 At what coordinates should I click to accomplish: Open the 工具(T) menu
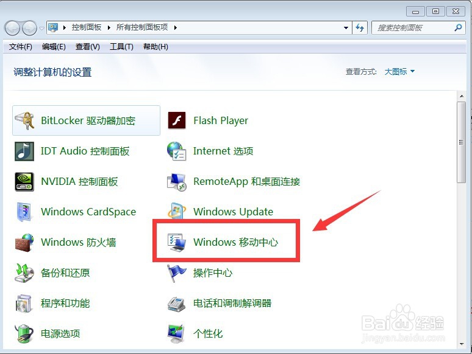click(121, 47)
